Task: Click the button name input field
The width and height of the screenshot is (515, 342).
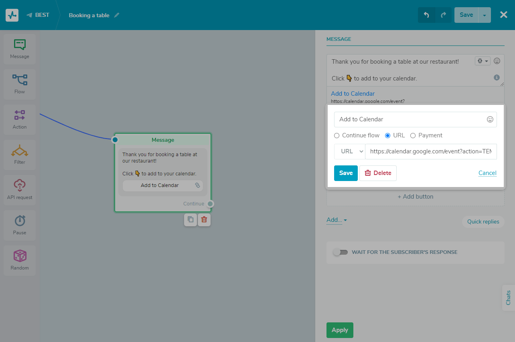Action: pyautogui.click(x=416, y=119)
